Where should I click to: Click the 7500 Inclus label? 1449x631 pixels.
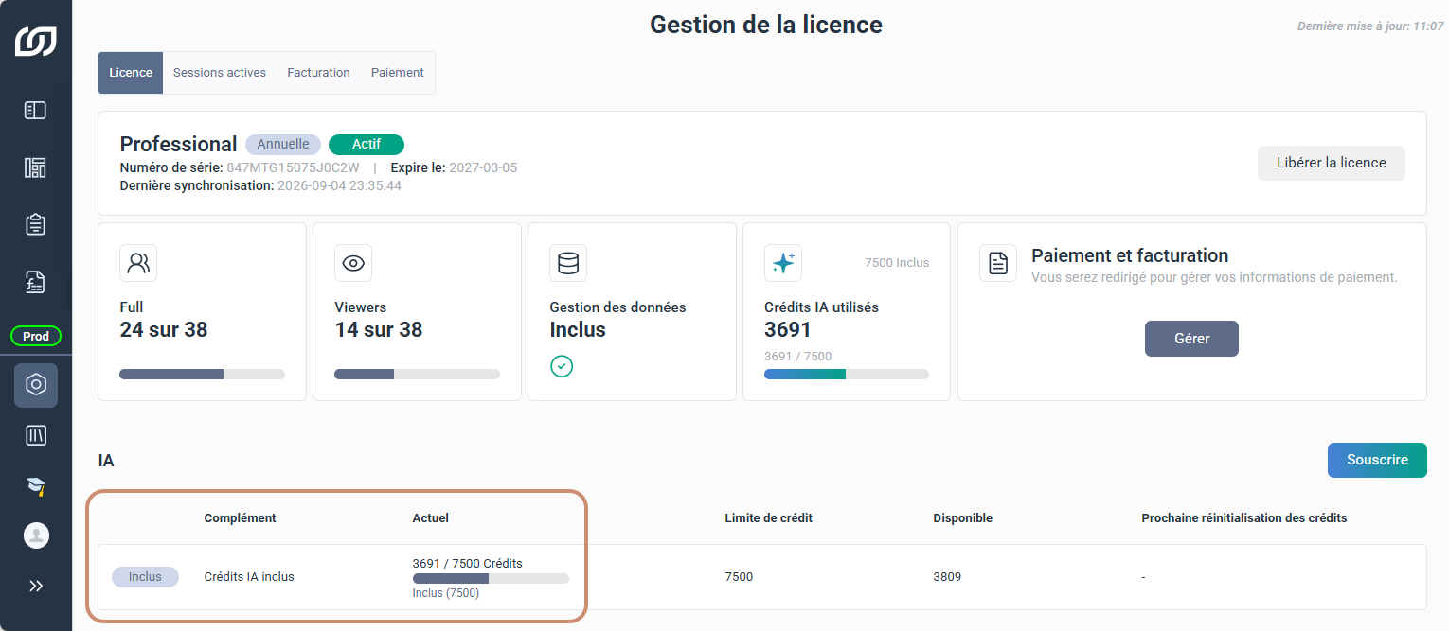click(897, 263)
